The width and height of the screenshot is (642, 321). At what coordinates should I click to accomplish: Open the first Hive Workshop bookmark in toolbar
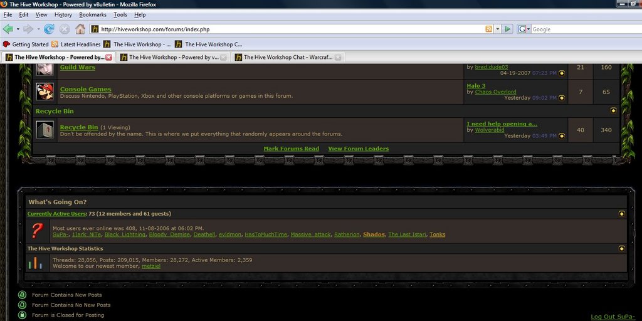click(x=137, y=45)
